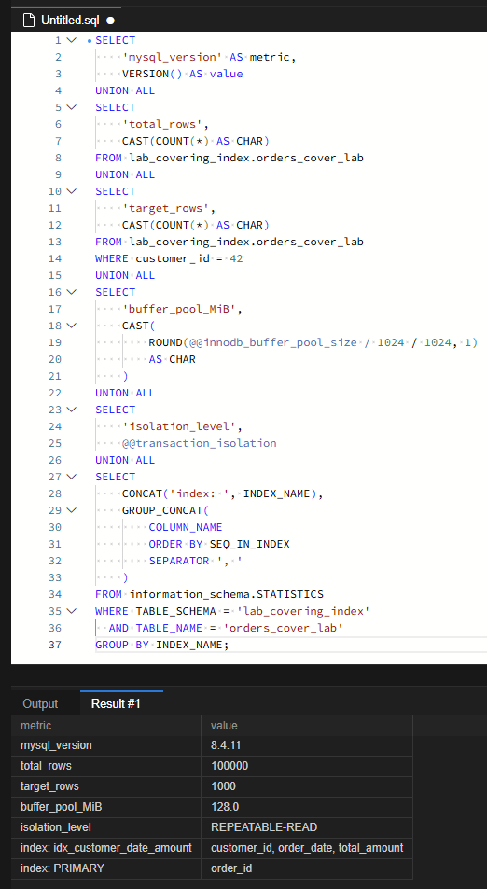Place cursor on VERSION() at line 3

pyautogui.click(x=152, y=74)
